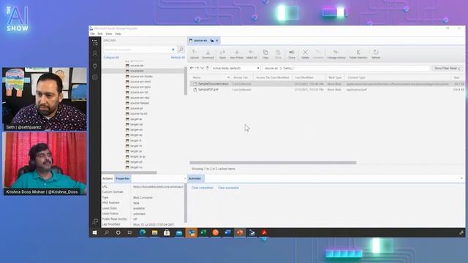468x263 pixels.
Task: Click the Open blob toolbar icon
Action: pos(222,54)
